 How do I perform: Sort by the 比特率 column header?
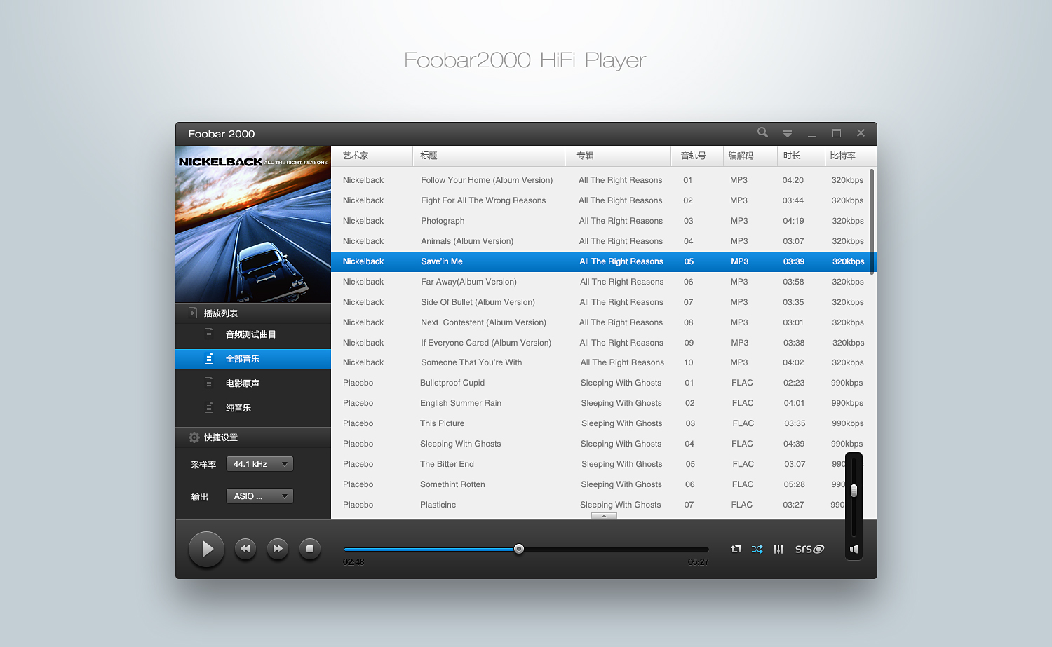tap(851, 156)
